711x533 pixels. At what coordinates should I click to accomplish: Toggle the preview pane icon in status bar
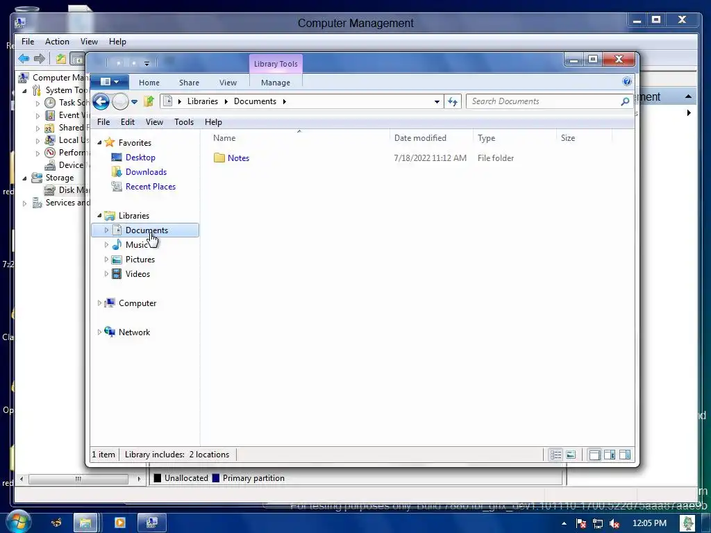[x=625, y=455]
